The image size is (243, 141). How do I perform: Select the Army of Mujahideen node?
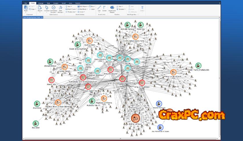[142, 83]
